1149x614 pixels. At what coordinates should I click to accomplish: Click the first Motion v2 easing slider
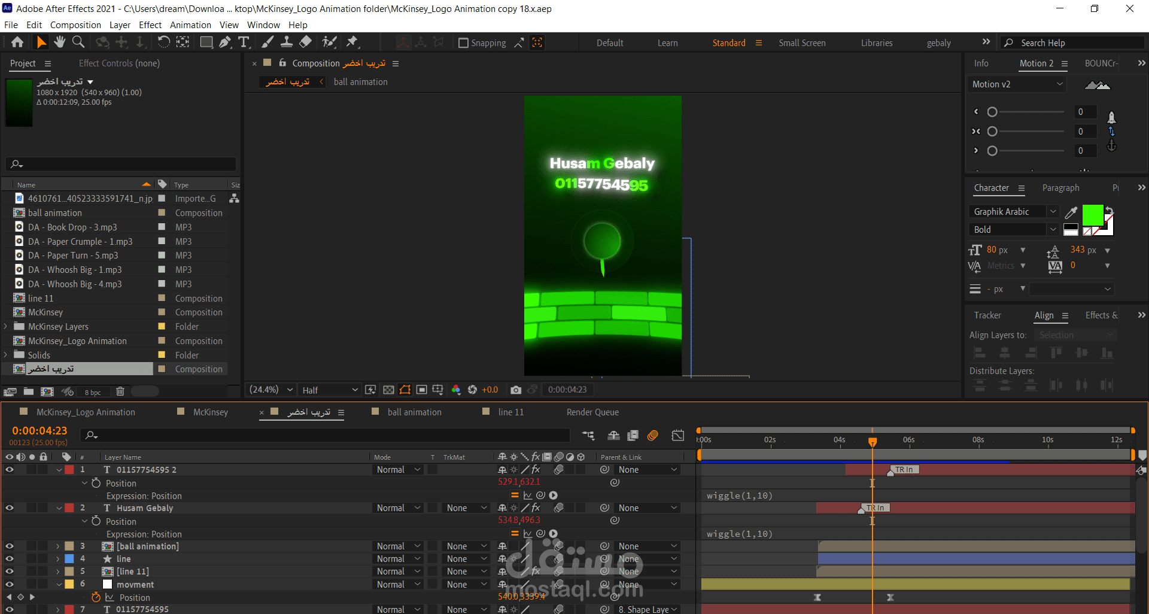992,112
